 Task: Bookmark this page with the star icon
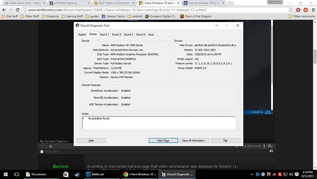291,10
